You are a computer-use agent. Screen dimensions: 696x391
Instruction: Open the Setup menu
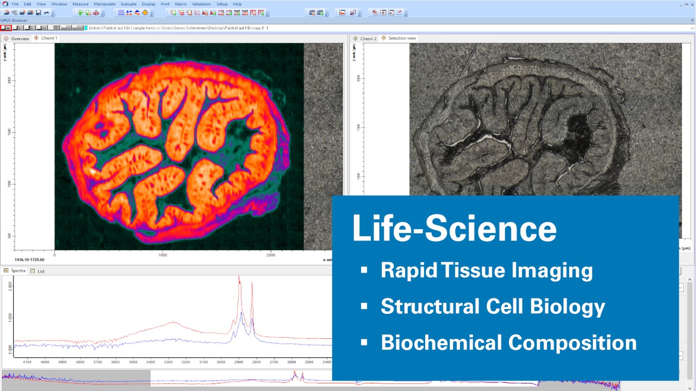[222, 4]
